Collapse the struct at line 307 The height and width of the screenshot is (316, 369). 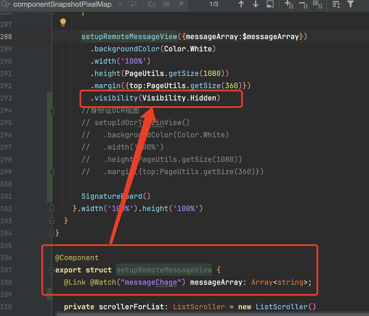click(52, 270)
